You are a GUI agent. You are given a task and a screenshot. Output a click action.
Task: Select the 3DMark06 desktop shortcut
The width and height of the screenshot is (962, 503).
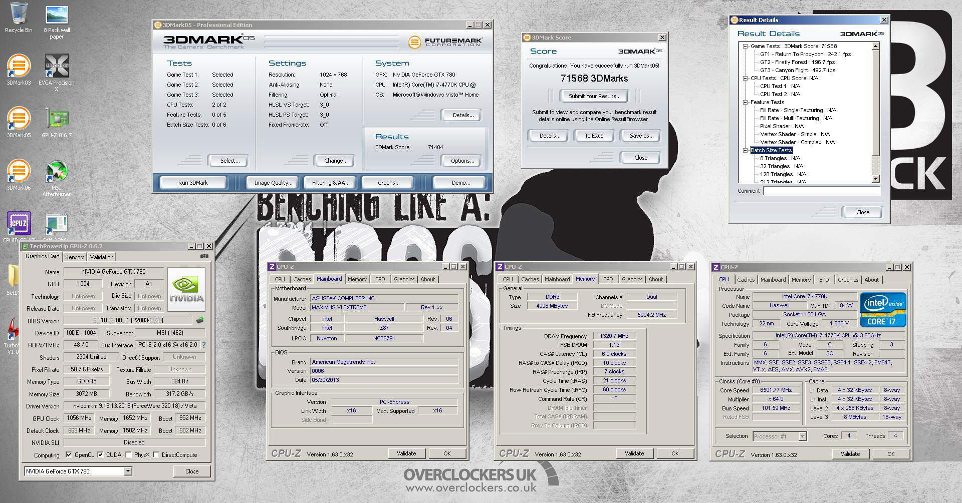[x=19, y=175]
